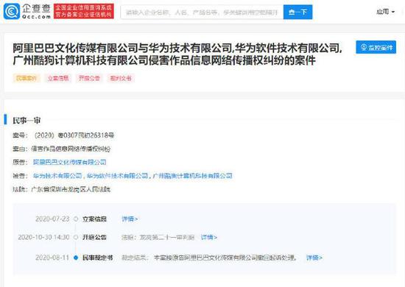405x287 pixels.
Task: Click the 2020-07-23 timeline marker dot
Action: pyautogui.click(x=76, y=219)
